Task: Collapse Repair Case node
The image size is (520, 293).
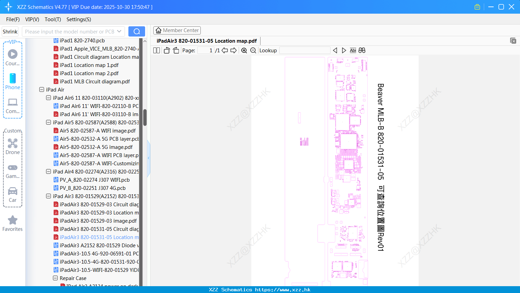Action: click(x=55, y=278)
